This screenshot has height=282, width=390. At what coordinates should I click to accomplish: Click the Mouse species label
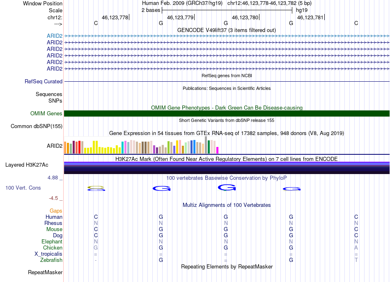coord(54,229)
